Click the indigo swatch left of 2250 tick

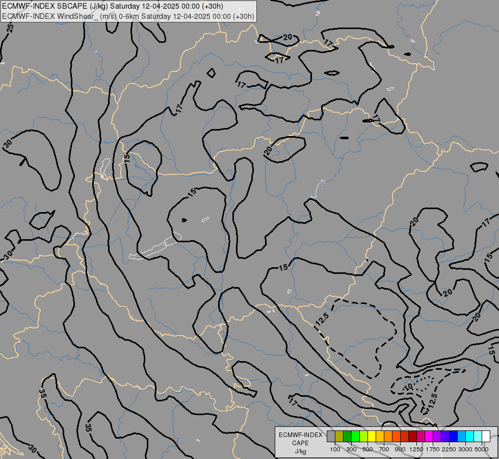445,436
